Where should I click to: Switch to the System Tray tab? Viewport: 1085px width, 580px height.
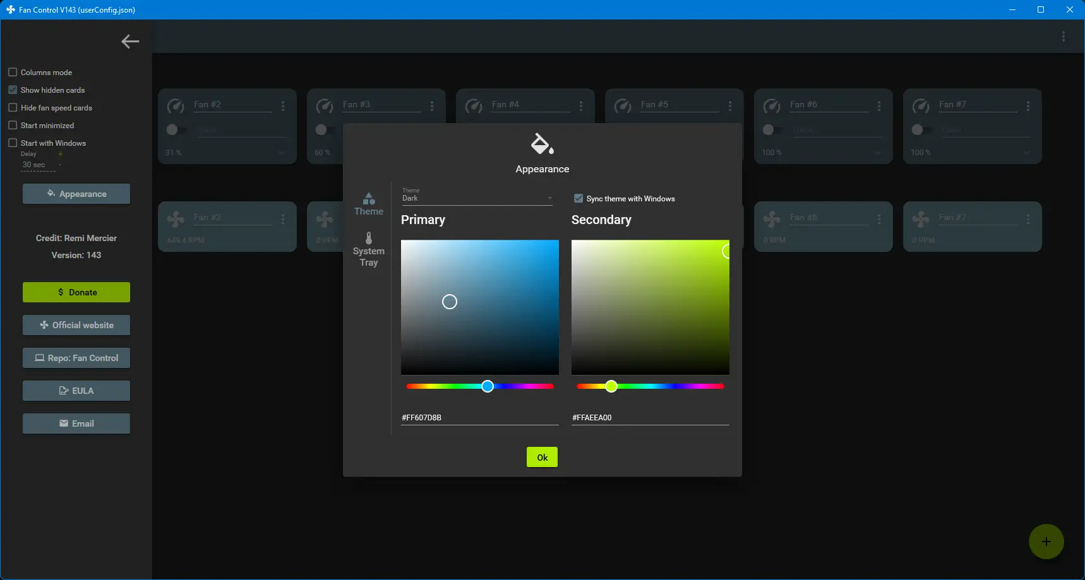(x=369, y=249)
